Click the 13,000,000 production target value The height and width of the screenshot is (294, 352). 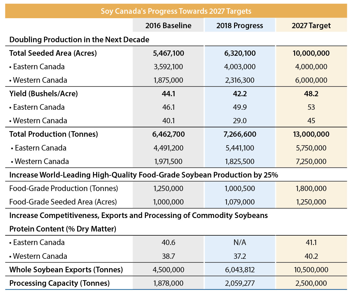click(x=311, y=134)
